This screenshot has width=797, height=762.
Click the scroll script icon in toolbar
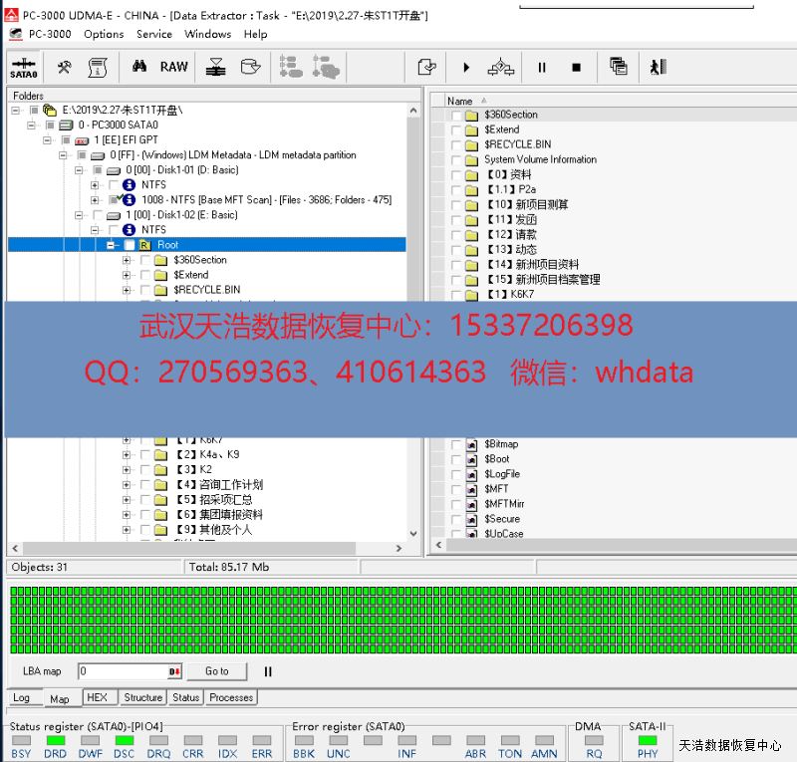(97, 67)
